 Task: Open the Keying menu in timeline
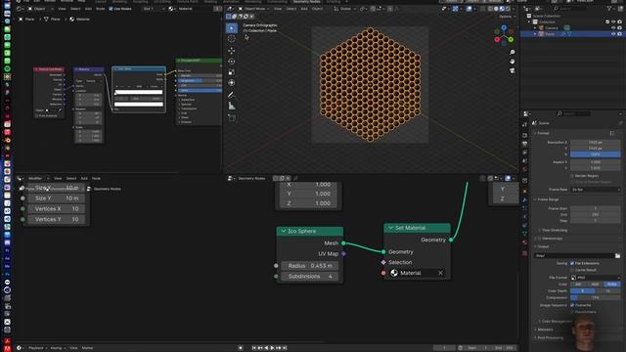point(57,348)
